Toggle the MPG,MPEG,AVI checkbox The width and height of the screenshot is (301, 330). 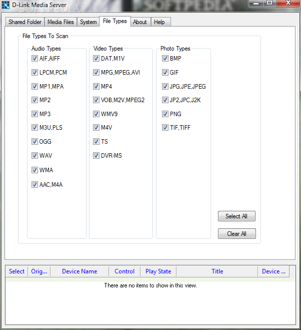(96, 73)
